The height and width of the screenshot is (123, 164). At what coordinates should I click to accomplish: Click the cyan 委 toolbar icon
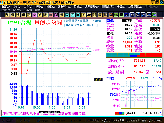(67, 15)
